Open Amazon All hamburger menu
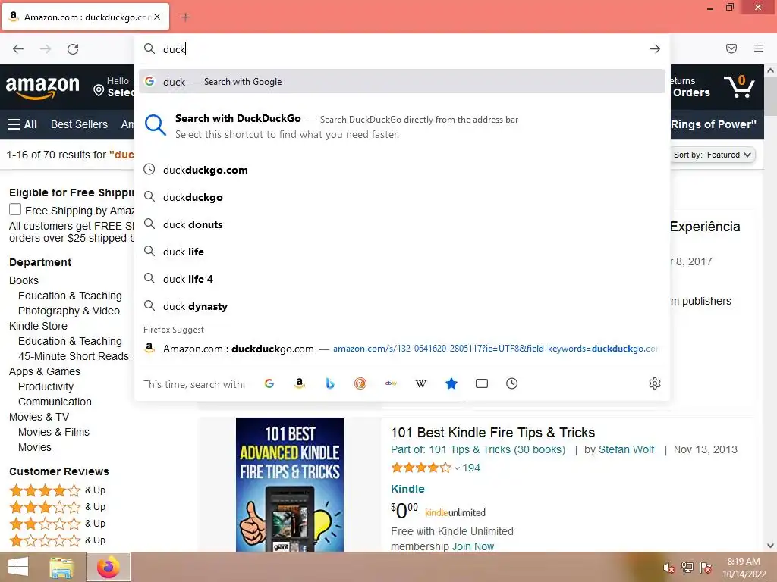This screenshot has width=777, height=582. (22, 124)
